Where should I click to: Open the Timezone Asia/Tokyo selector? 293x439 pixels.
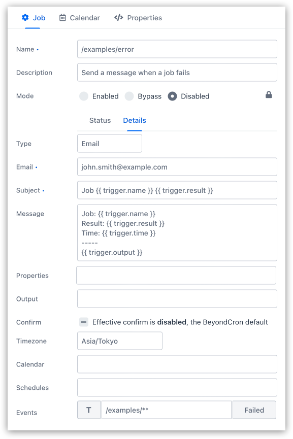coord(120,341)
